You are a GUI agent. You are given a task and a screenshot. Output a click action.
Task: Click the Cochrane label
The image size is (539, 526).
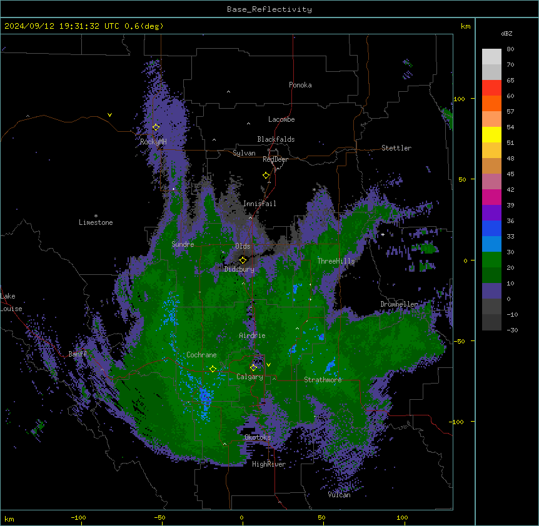pos(201,355)
